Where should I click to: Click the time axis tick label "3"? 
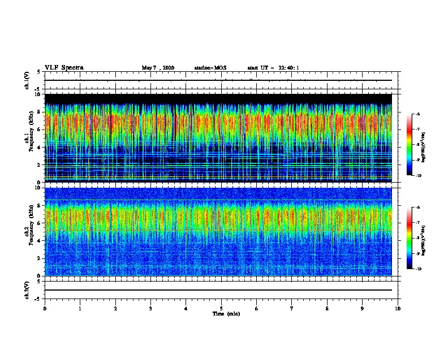tap(150, 309)
